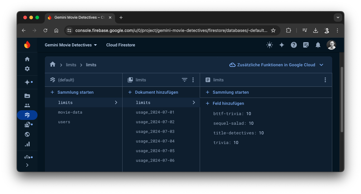Open usage_2024-07-02 document
Screen dimensions: 361x194
pos(161,122)
